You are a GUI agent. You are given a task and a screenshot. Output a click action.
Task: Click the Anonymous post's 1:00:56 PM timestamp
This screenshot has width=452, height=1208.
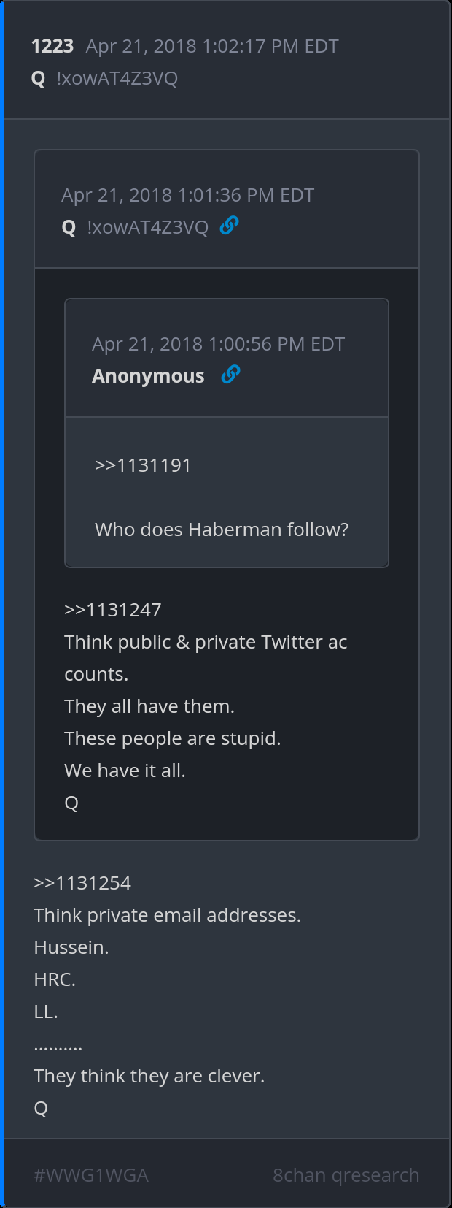click(x=218, y=344)
